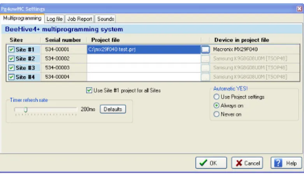Close the Pg4uwMC Settings dialog
The width and height of the screenshot is (304, 174).
click(300, 9)
